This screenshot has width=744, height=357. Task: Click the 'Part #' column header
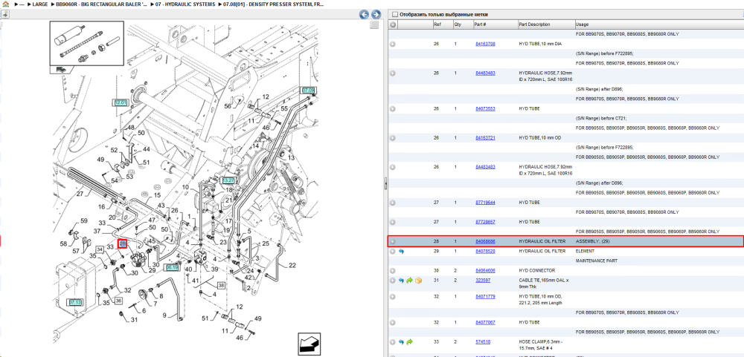click(x=480, y=24)
